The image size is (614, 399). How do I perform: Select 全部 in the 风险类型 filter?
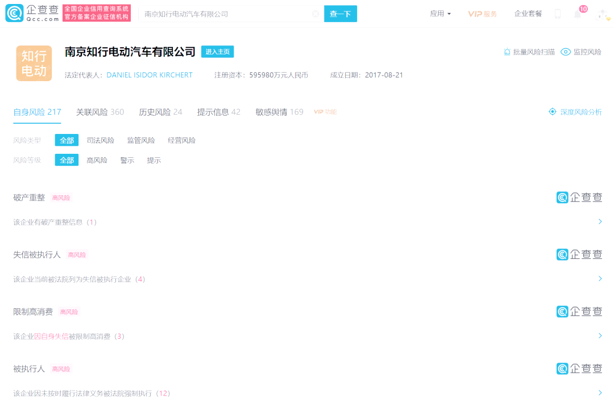click(x=67, y=140)
